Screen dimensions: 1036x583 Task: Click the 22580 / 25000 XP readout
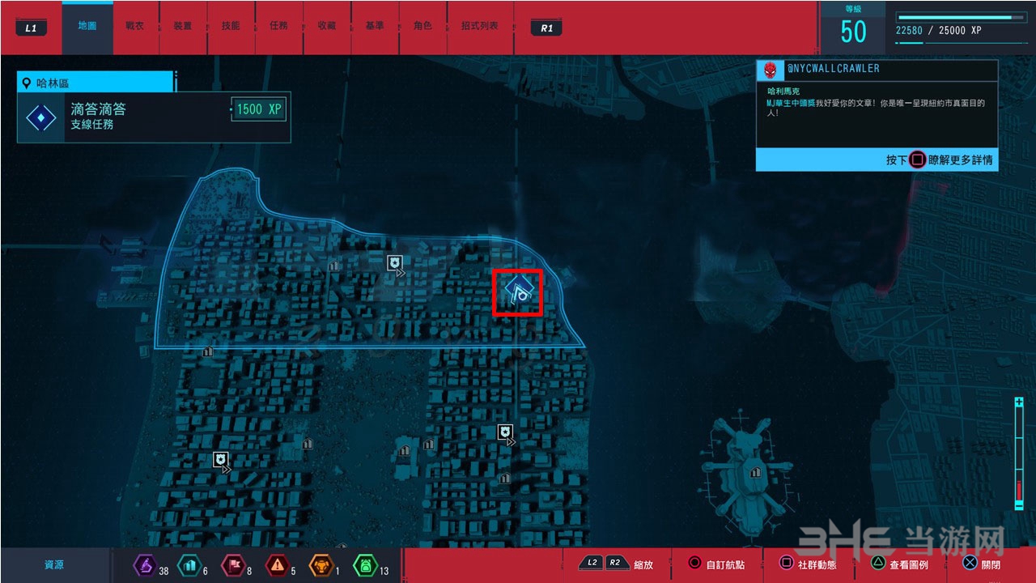pos(939,30)
